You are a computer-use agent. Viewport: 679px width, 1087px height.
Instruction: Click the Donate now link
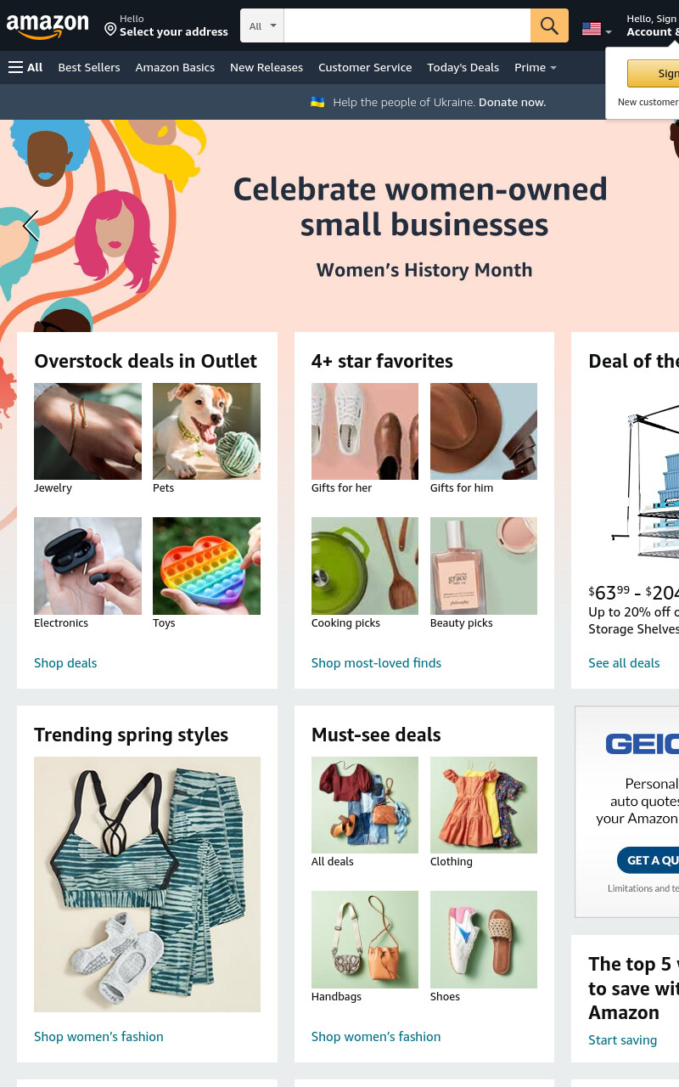[x=512, y=102]
